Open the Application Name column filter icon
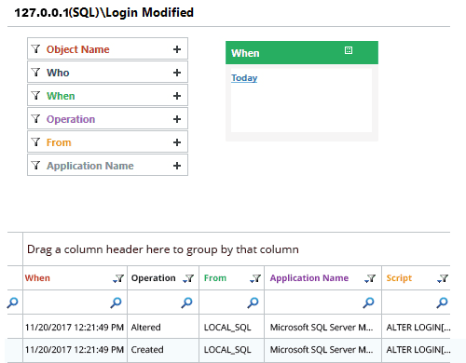 370,278
